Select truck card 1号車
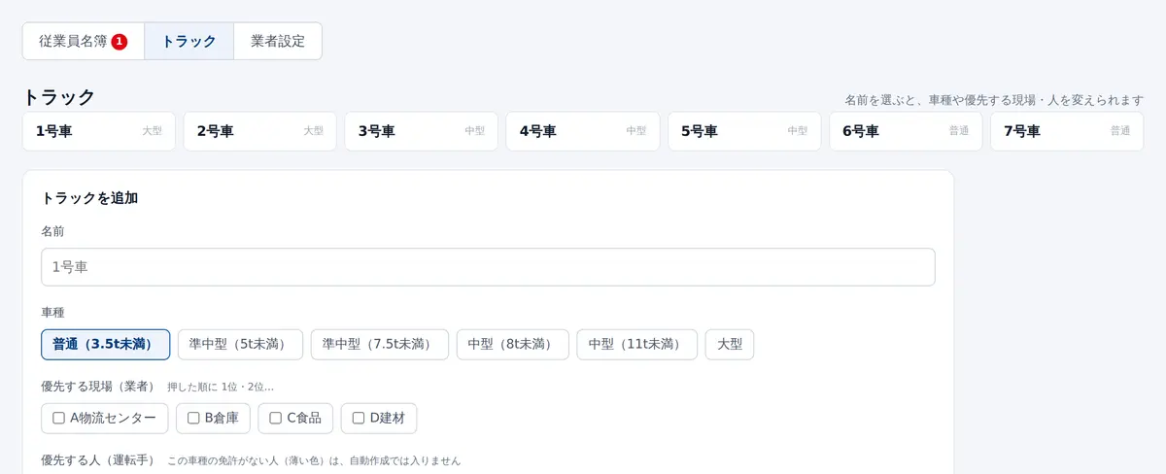1166x474 pixels. (x=99, y=131)
